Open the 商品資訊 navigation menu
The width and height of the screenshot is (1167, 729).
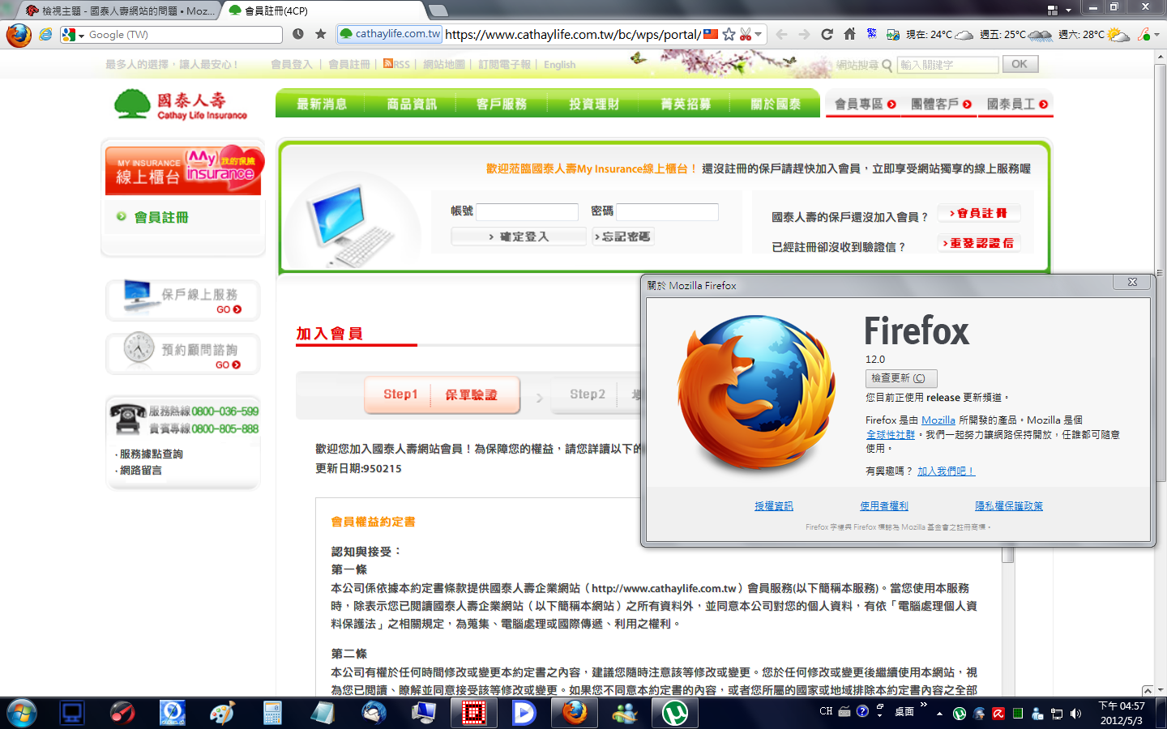[x=412, y=104]
